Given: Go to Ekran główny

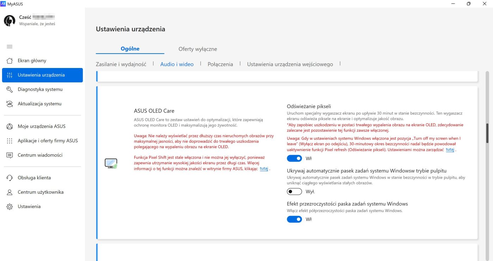Looking at the screenshot, I should [42, 61].
